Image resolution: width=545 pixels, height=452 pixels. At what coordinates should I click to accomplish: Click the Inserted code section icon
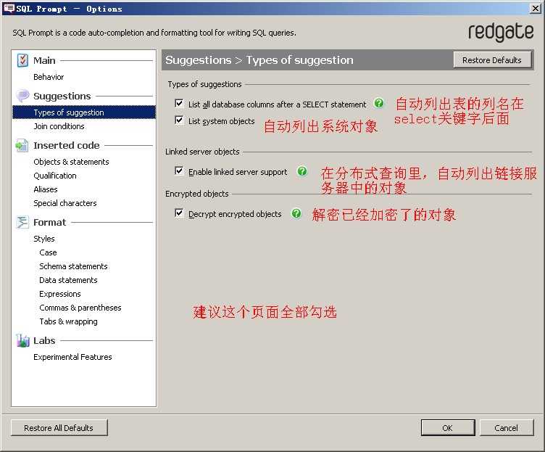pyautogui.click(x=22, y=145)
